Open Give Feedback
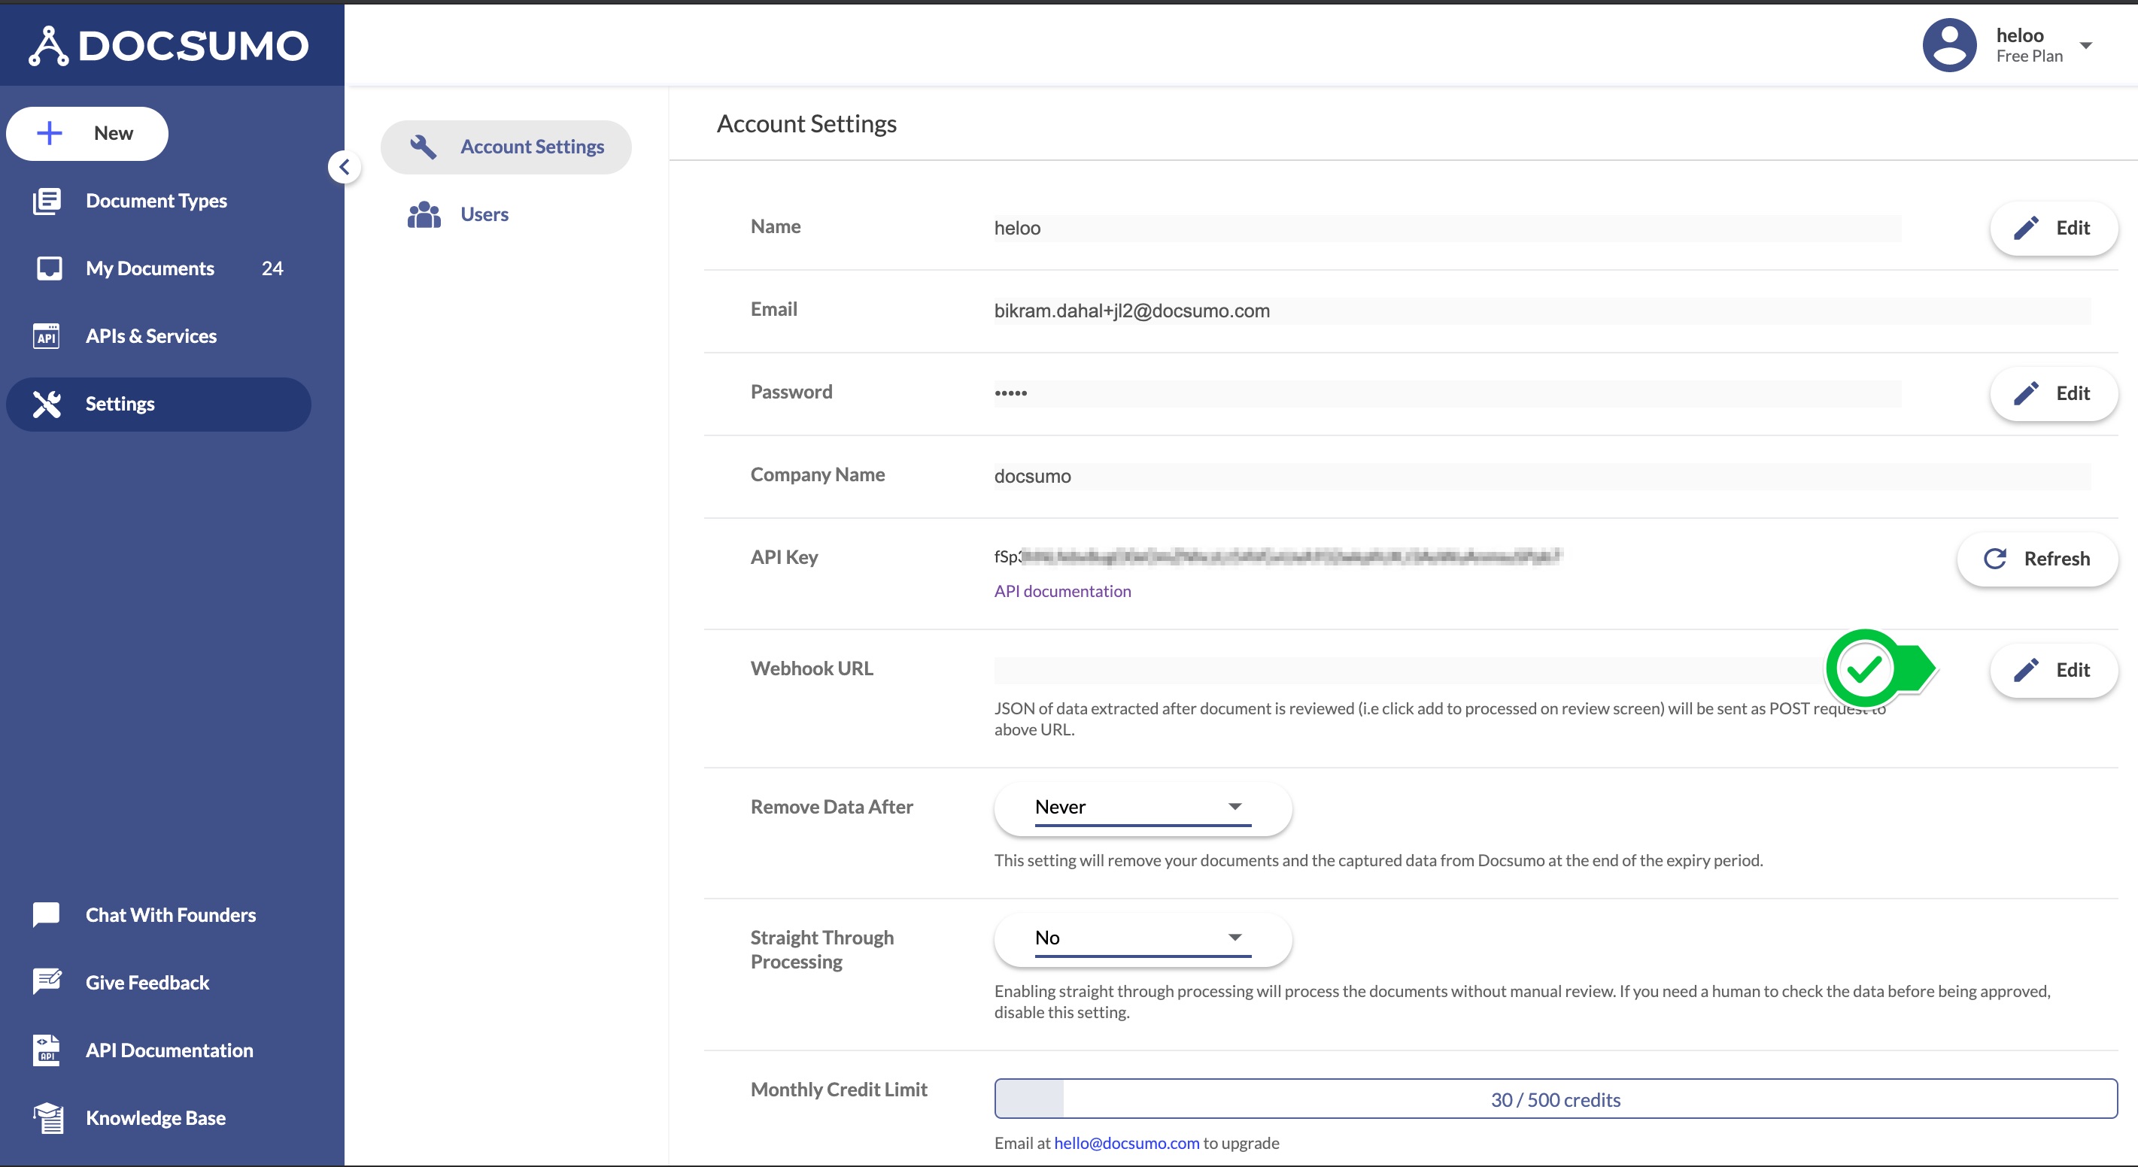This screenshot has height=1167, width=2138. tap(147, 982)
